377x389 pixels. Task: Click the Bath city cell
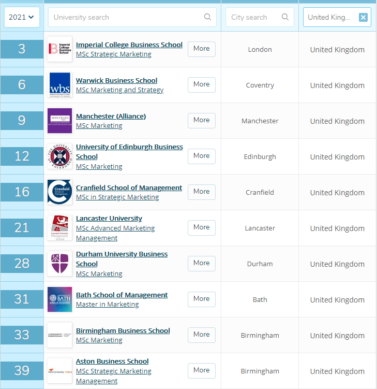pos(260,299)
